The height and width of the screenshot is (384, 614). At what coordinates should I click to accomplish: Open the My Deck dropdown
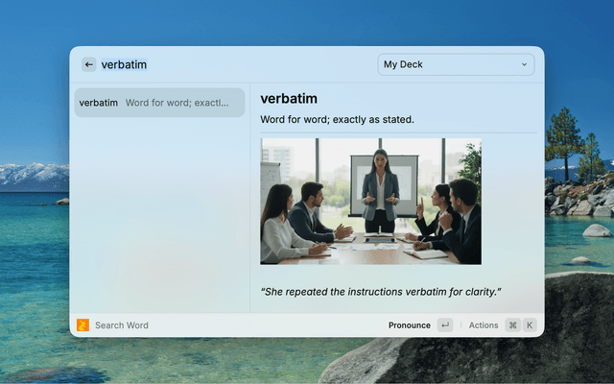455,64
